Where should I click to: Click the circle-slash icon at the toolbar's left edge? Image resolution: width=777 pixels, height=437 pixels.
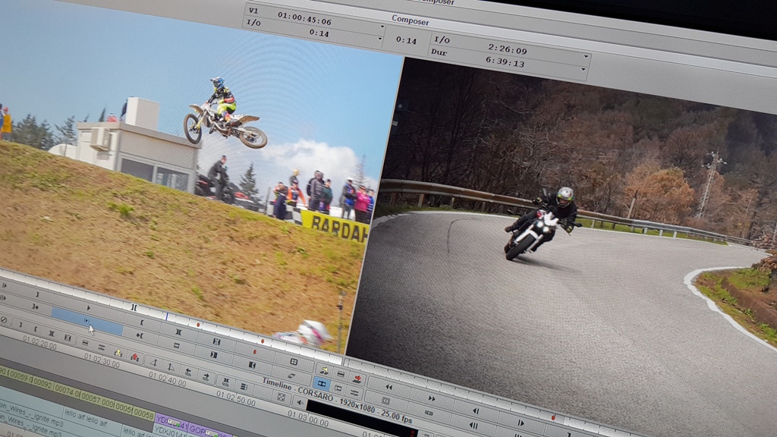point(4,320)
